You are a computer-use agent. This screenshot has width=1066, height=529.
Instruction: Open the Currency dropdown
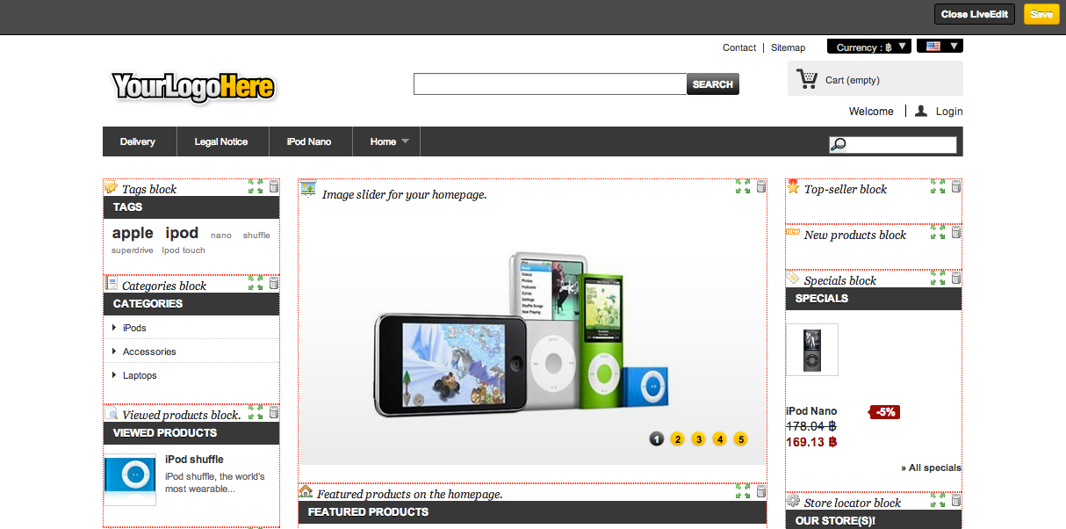[x=869, y=47]
